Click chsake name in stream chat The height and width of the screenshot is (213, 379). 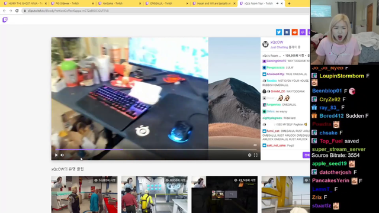[328, 133]
